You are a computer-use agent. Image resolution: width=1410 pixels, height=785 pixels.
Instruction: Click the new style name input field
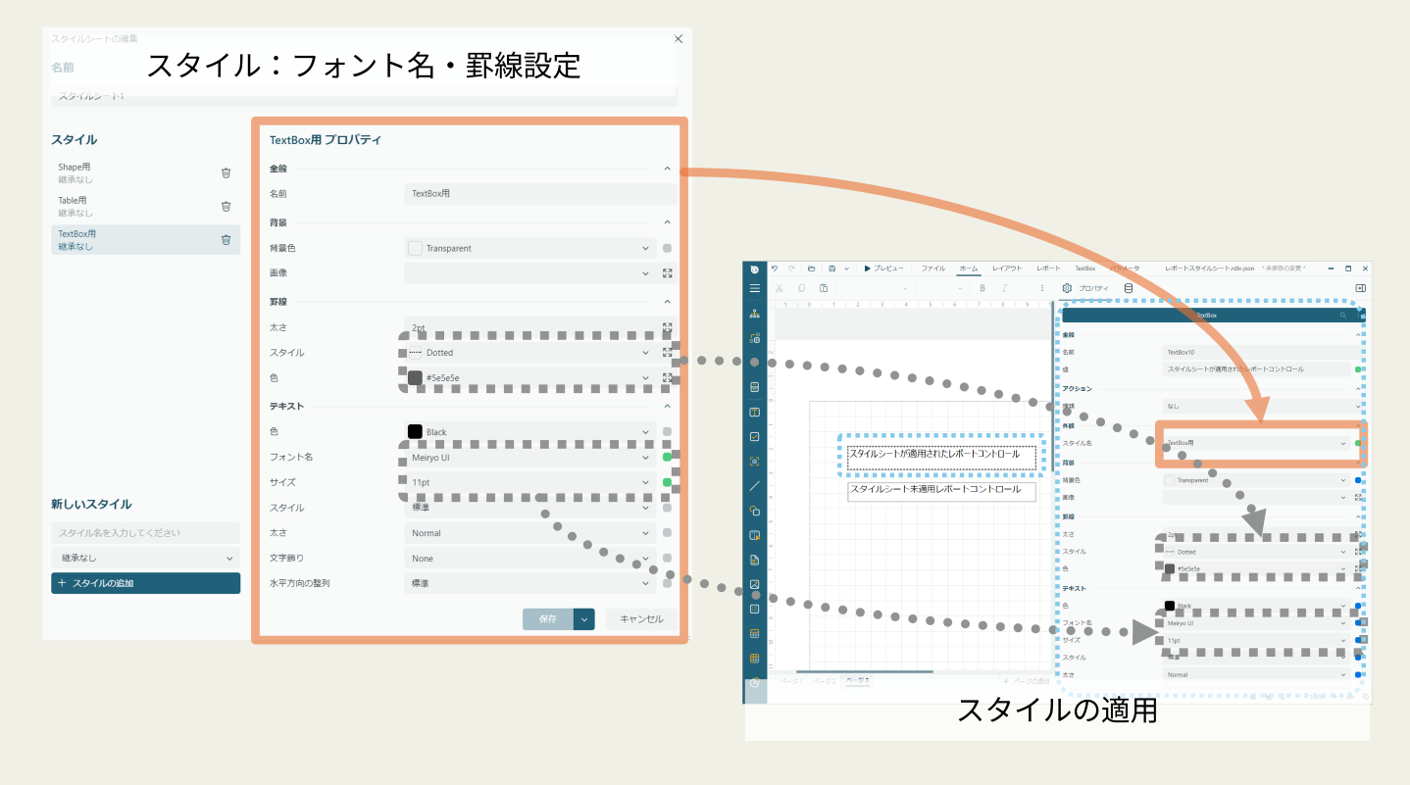point(145,532)
